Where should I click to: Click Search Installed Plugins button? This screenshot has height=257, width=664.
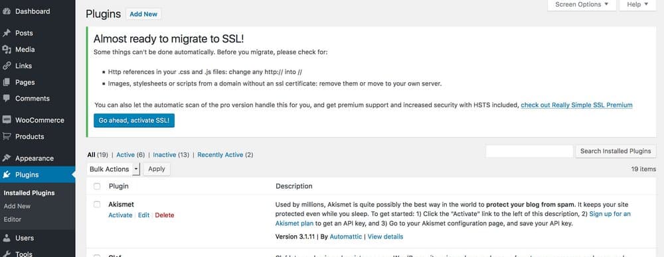(x=616, y=151)
